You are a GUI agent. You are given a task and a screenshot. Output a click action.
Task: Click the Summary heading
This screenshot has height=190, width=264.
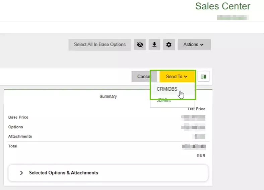click(x=108, y=97)
